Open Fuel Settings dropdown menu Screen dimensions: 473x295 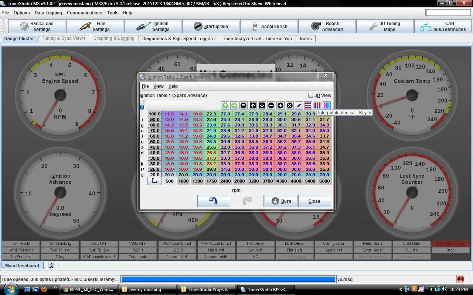(95, 26)
